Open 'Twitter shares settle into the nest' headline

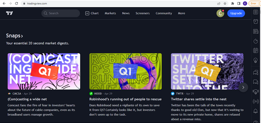(x=199, y=99)
